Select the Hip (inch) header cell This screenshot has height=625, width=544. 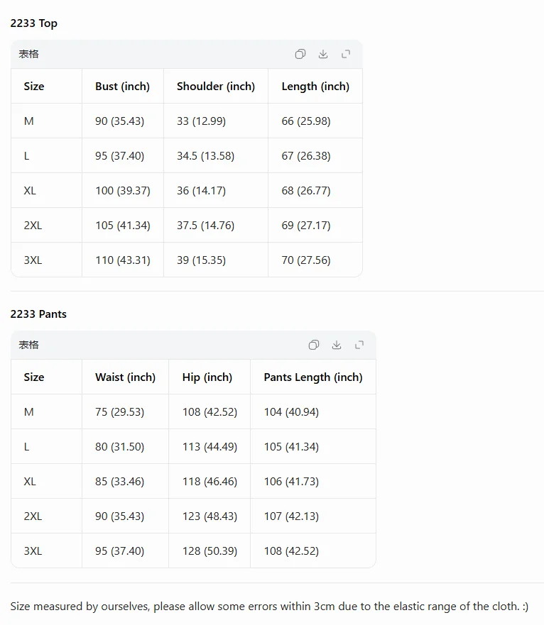tap(209, 377)
